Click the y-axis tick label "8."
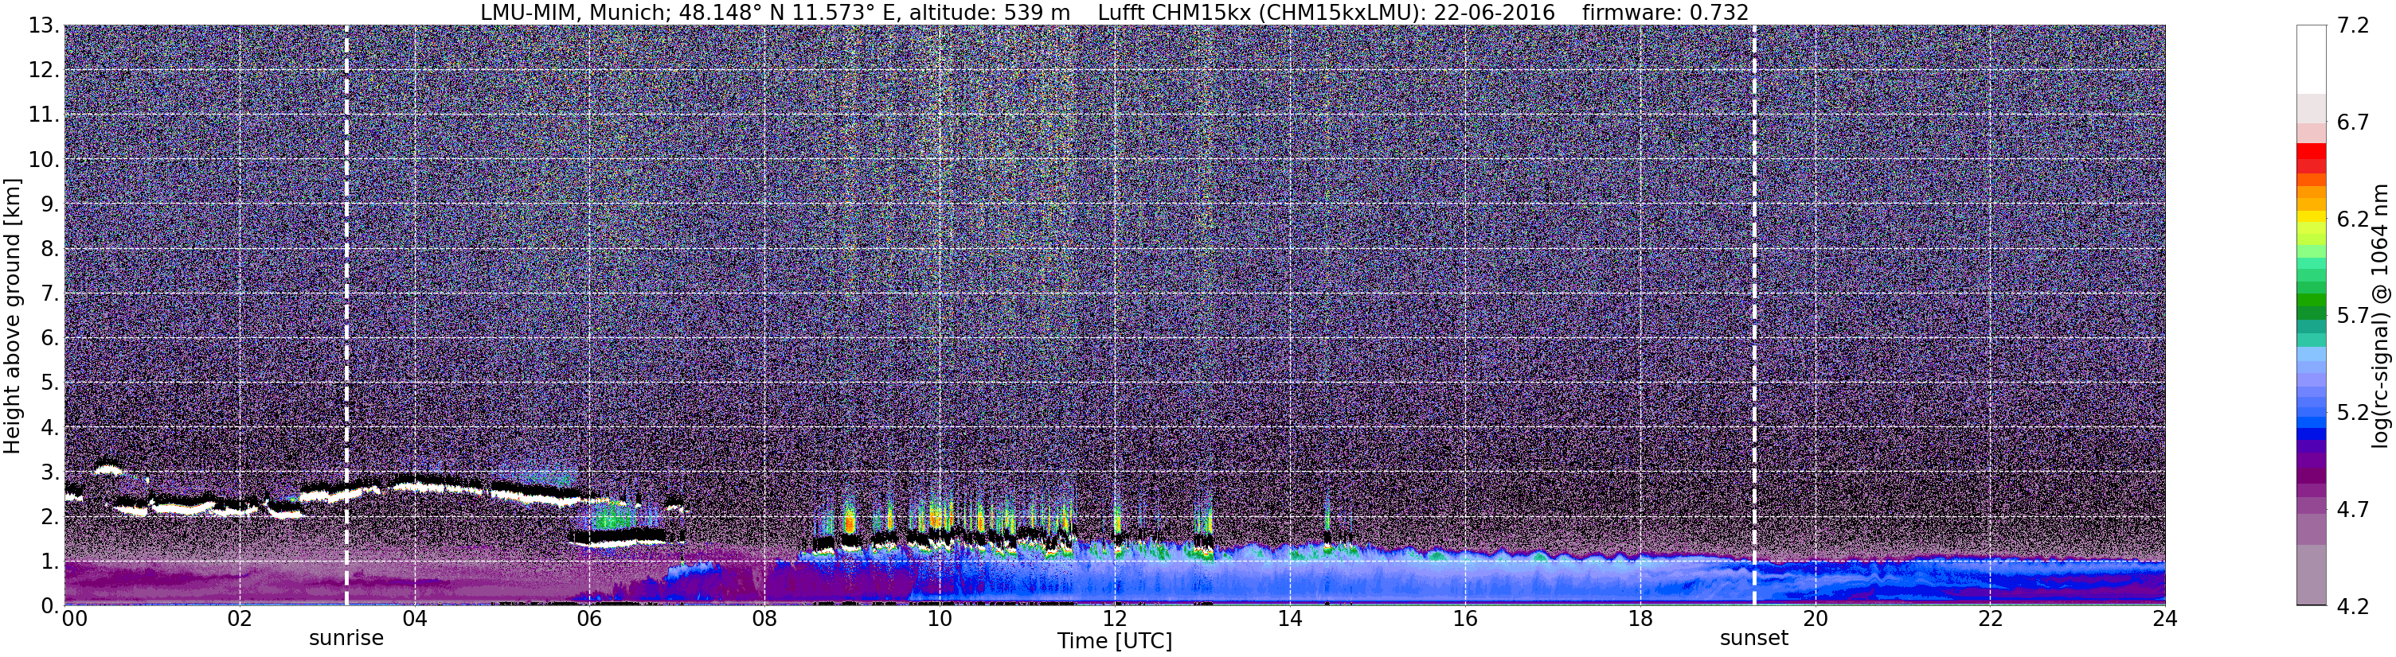Image resolution: width=2396 pixels, height=657 pixels. tap(49, 248)
